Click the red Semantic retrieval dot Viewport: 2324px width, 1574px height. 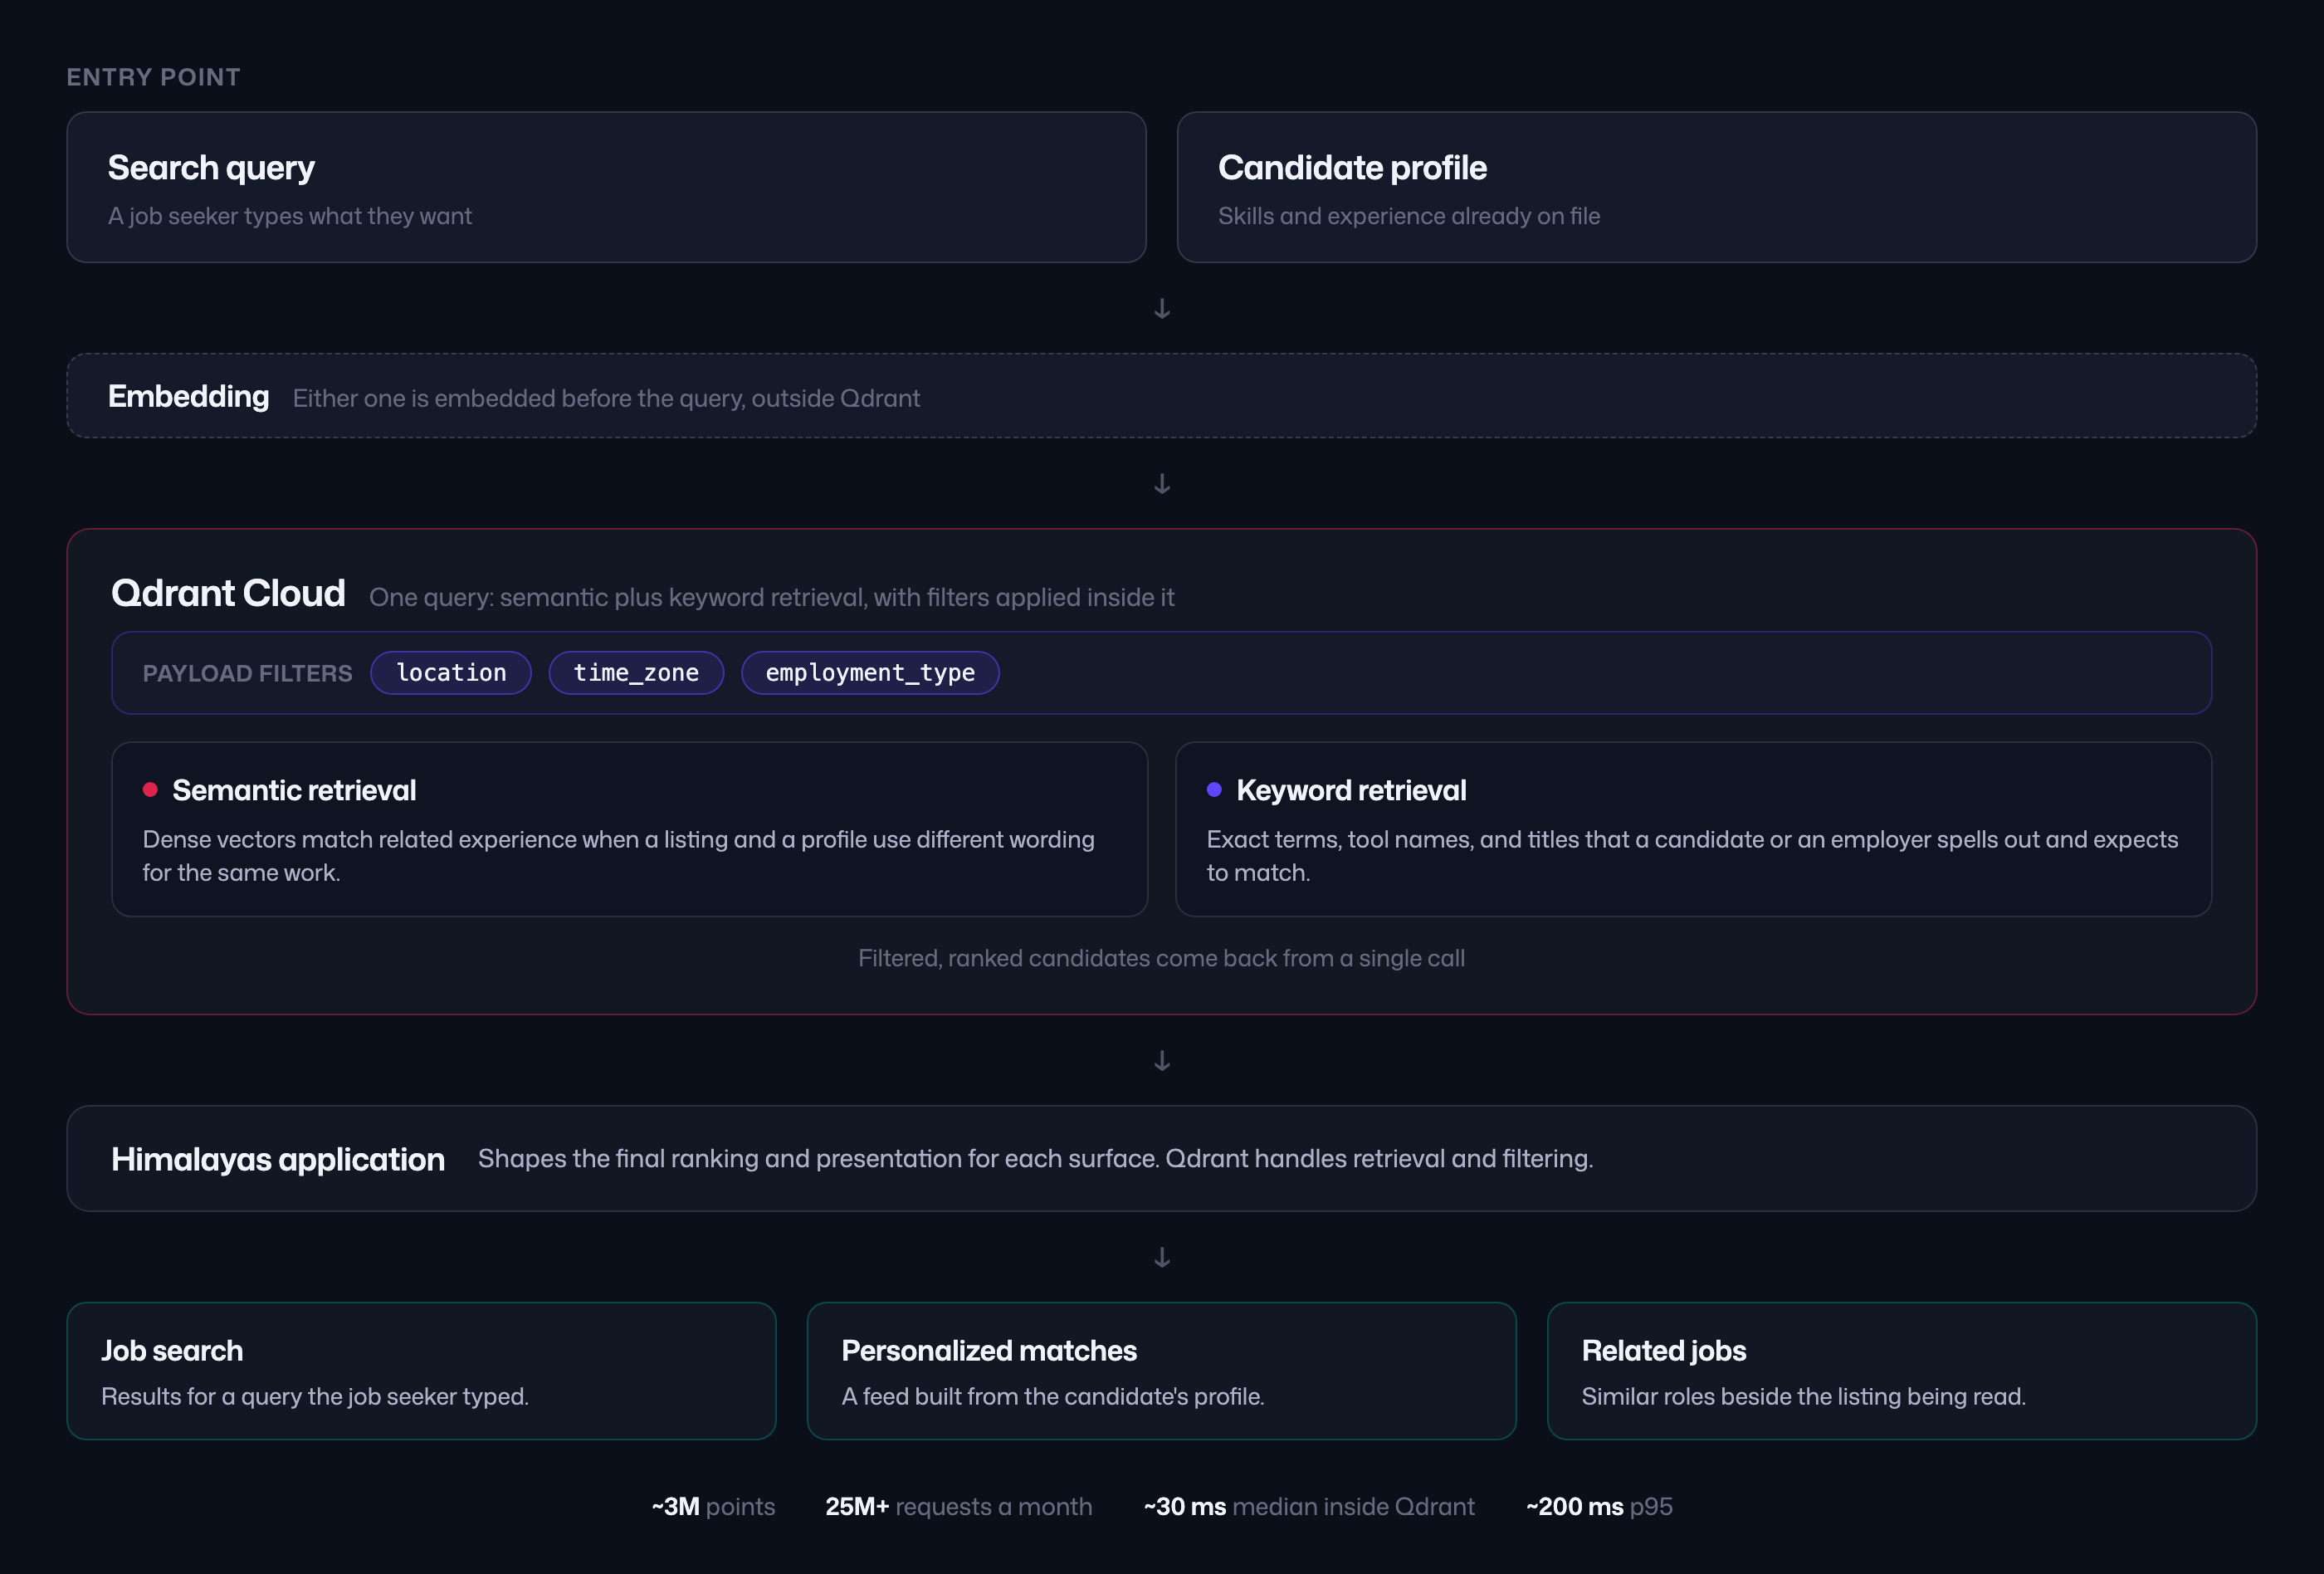(x=150, y=790)
